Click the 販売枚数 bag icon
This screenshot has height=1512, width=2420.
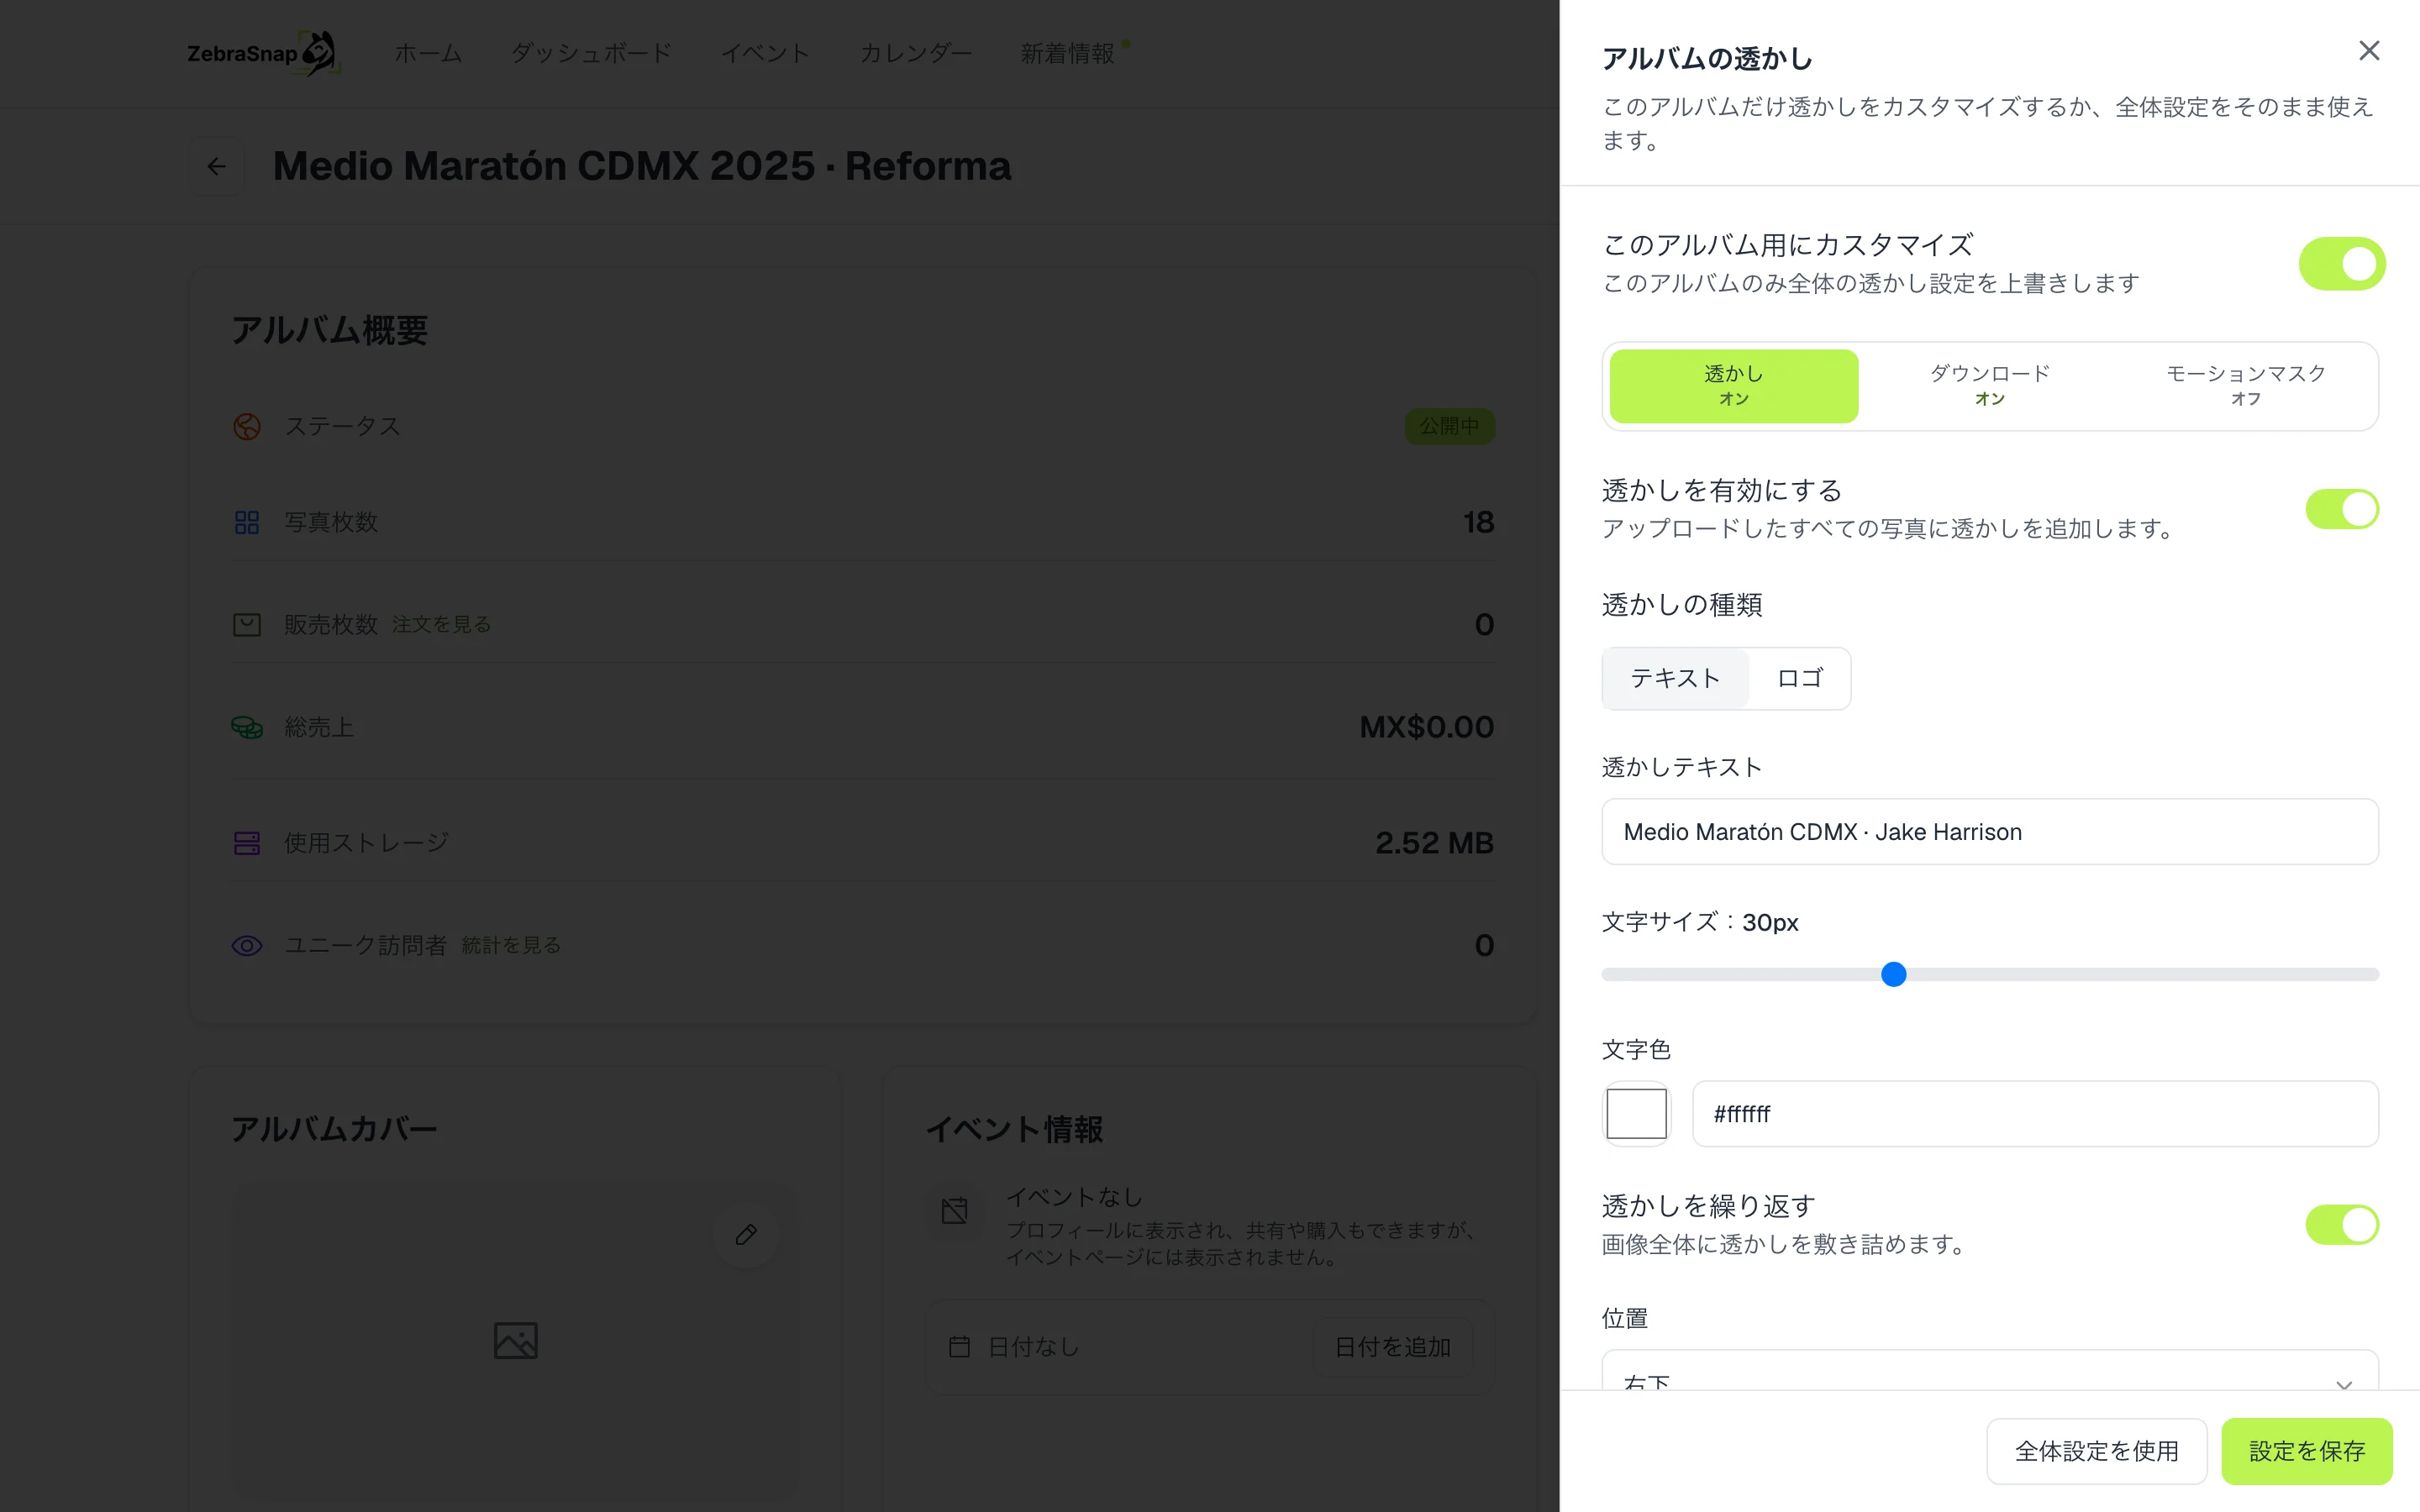click(x=247, y=625)
